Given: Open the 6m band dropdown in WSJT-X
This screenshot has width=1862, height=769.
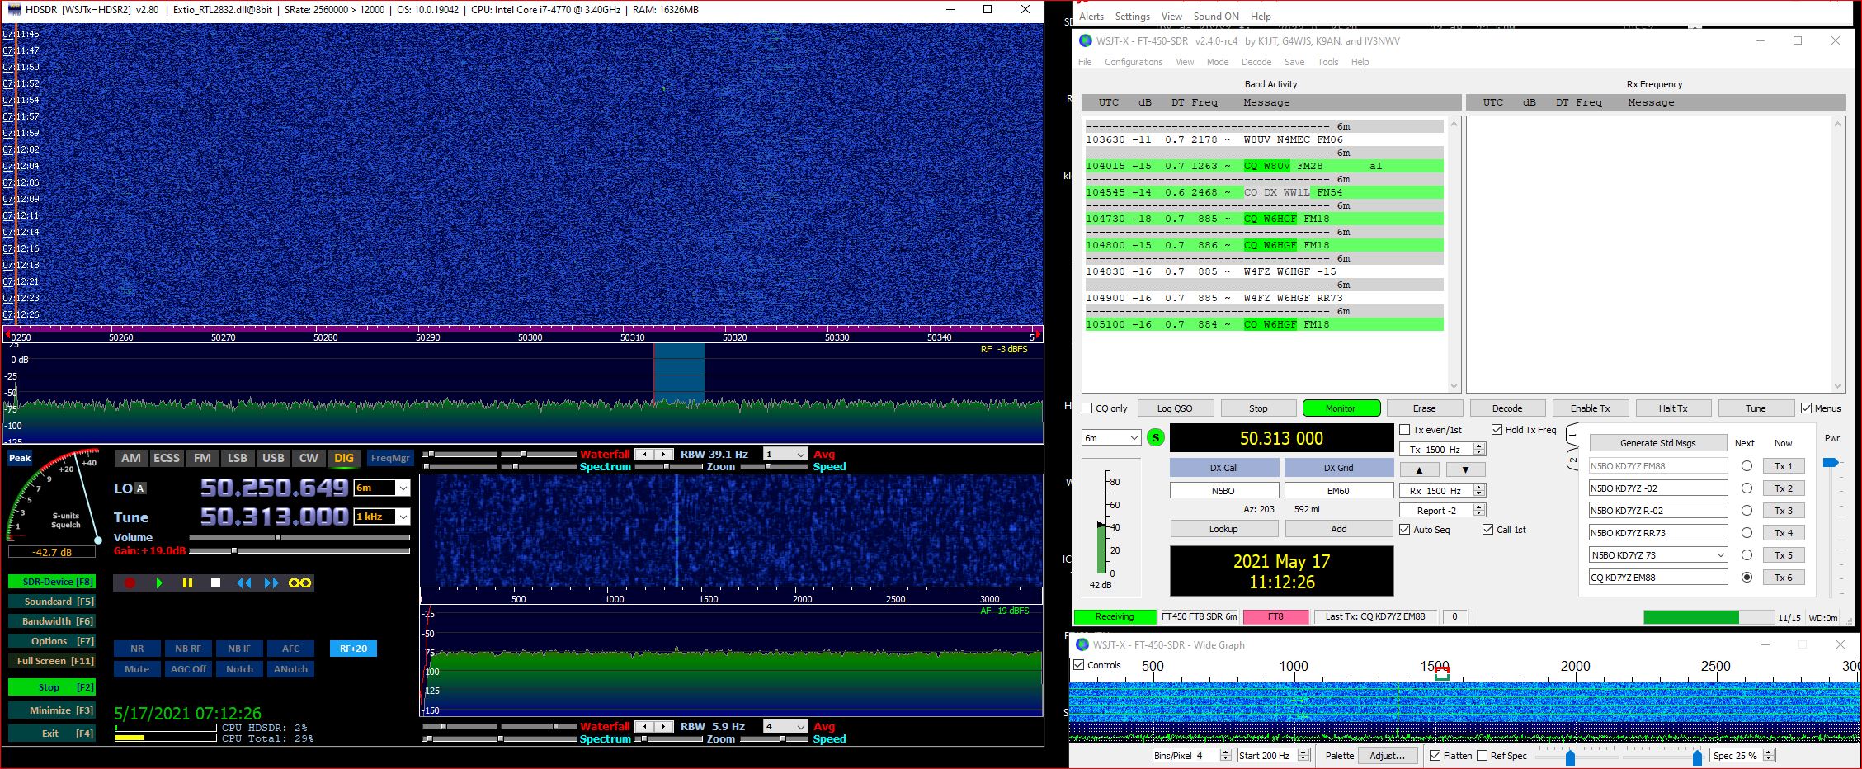Looking at the screenshot, I should click(x=1110, y=438).
